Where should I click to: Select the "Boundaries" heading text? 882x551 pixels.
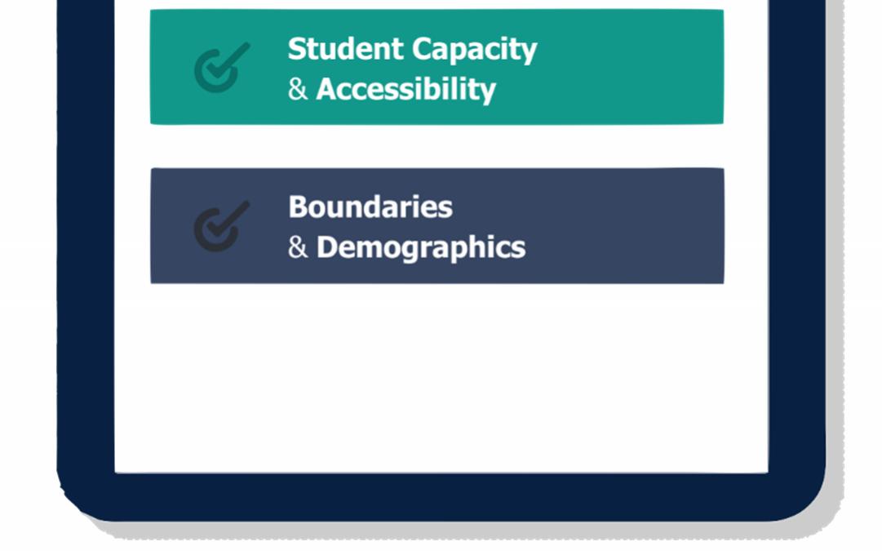[370, 207]
